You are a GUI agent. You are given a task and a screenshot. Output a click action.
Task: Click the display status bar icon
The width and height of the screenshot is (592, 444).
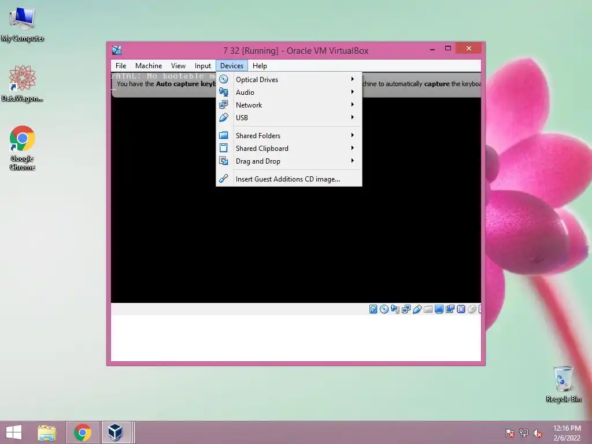pyautogui.click(x=439, y=309)
